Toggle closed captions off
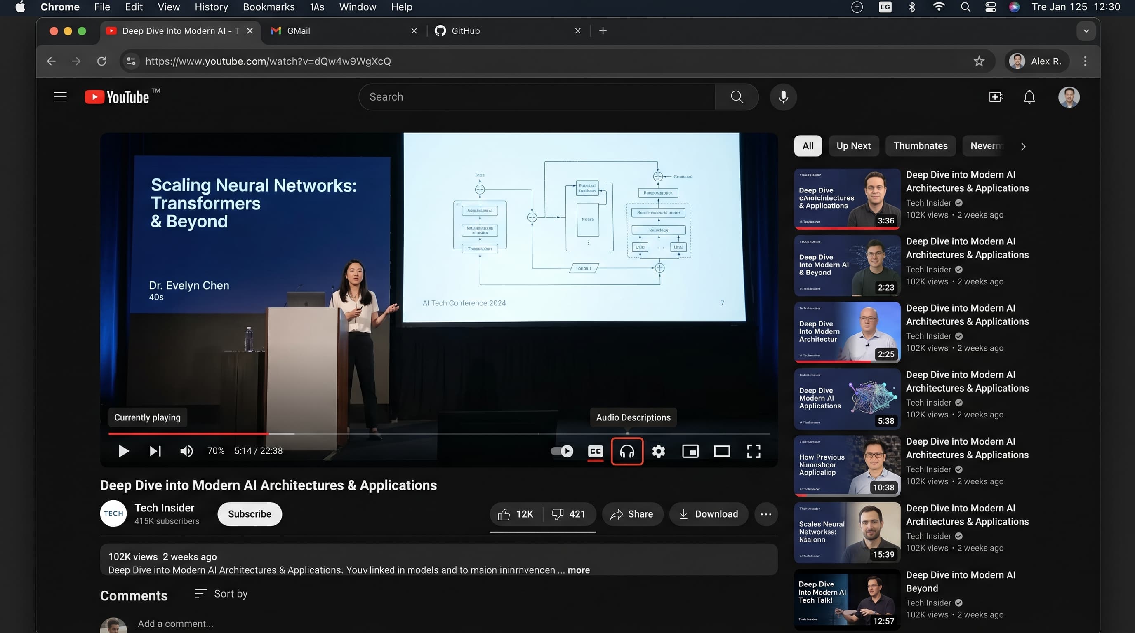Image resolution: width=1135 pixels, height=633 pixels. coord(595,451)
